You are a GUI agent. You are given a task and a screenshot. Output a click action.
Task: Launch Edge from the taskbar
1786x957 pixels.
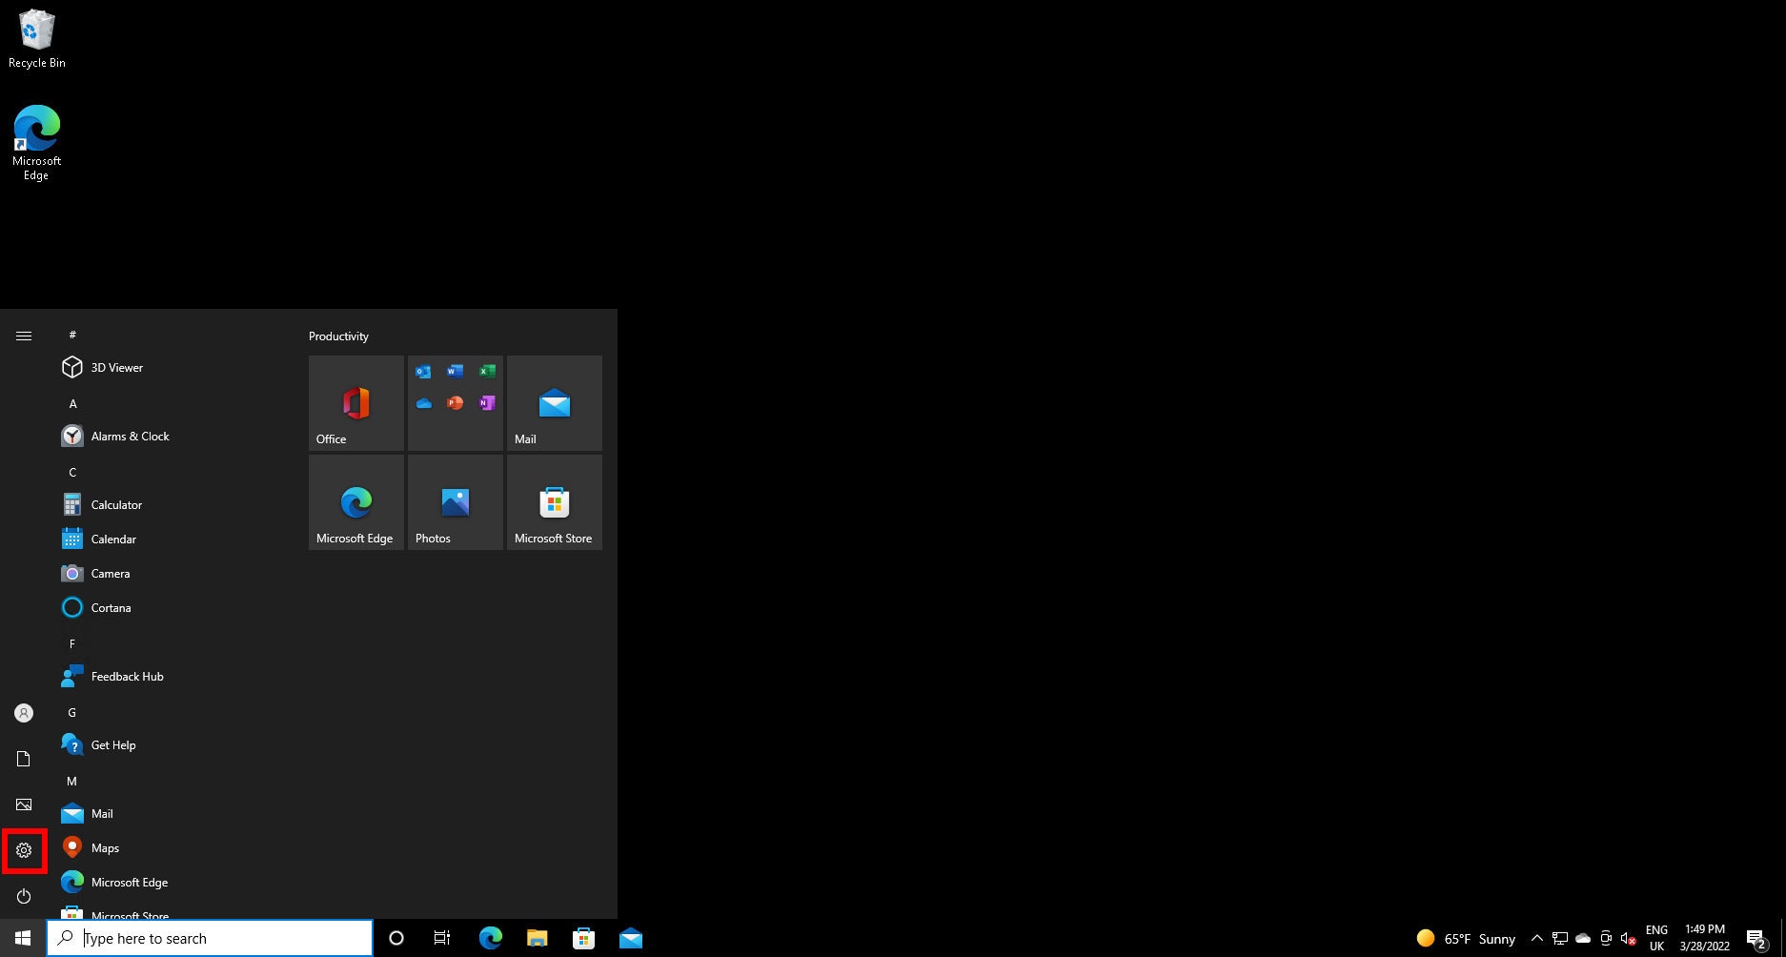(x=490, y=938)
